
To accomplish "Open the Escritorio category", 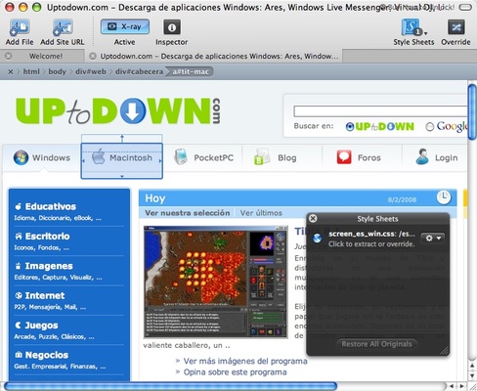I will [47, 237].
